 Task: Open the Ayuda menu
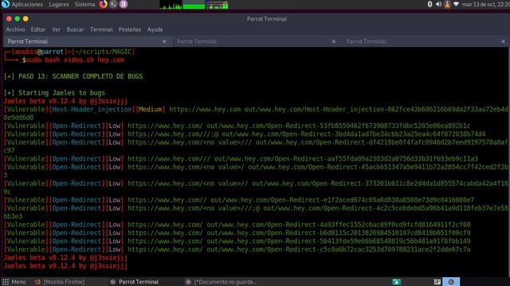[155, 29]
